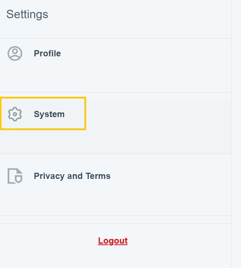Image resolution: width=241 pixels, height=268 pixels.
Task: Click the red Logout link
Action: coord(113,241)
